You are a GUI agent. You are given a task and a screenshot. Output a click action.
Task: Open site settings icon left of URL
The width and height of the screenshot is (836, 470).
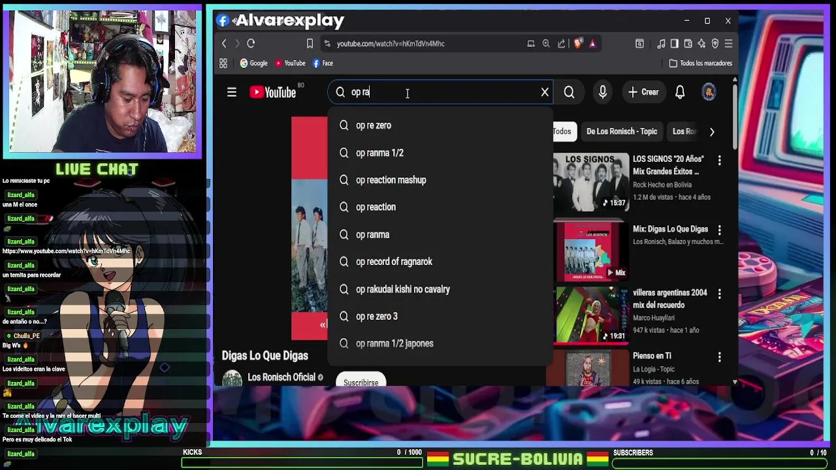click(x=327, y=44)
